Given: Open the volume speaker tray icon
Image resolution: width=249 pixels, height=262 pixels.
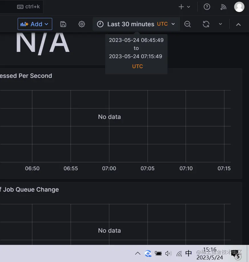Looking at the screenshot, I should [168, 253].
